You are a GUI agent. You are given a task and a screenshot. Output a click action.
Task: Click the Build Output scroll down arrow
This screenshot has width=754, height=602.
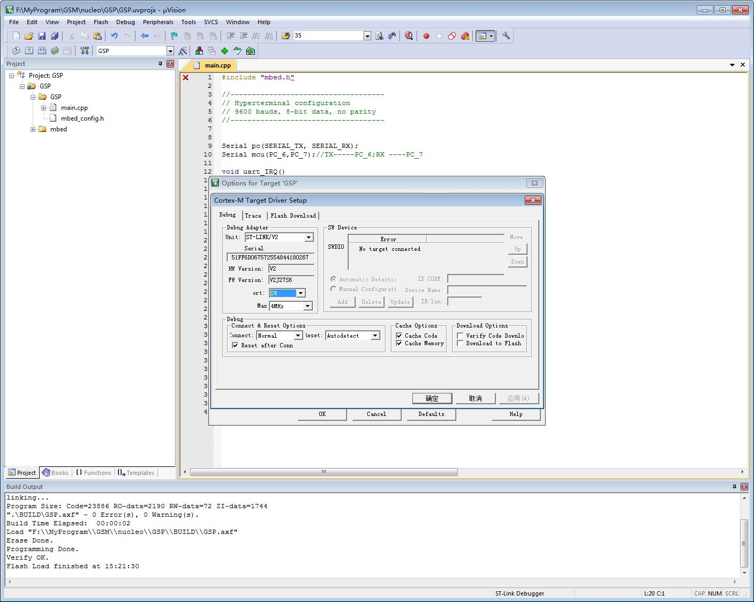744,573
